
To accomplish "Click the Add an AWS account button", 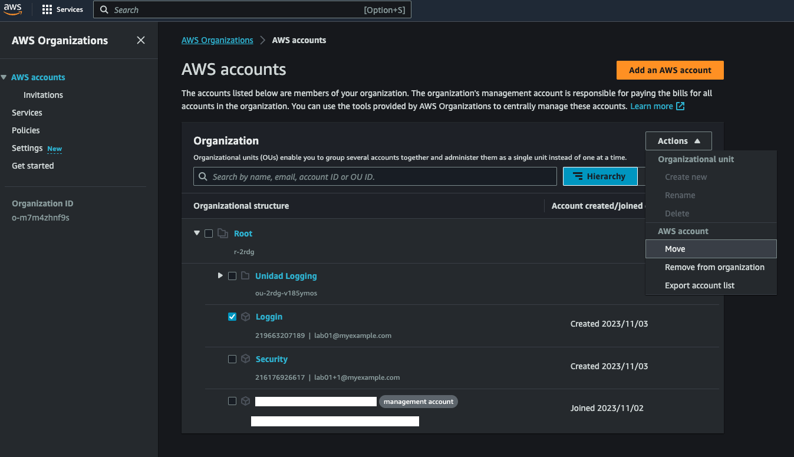I will (x=670, y=70).
